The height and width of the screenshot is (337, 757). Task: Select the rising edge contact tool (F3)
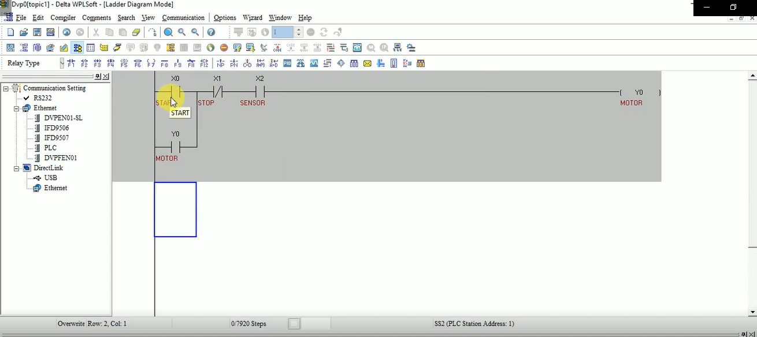tap(98, 62)
